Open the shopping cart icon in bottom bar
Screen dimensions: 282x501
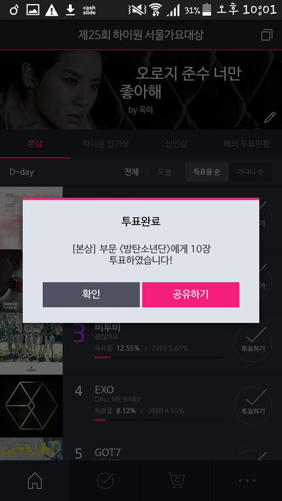click(176, 480)
